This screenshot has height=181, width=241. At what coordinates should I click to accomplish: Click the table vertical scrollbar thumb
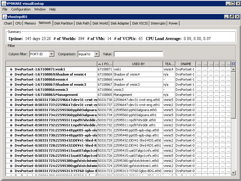[x=233, y=95]
